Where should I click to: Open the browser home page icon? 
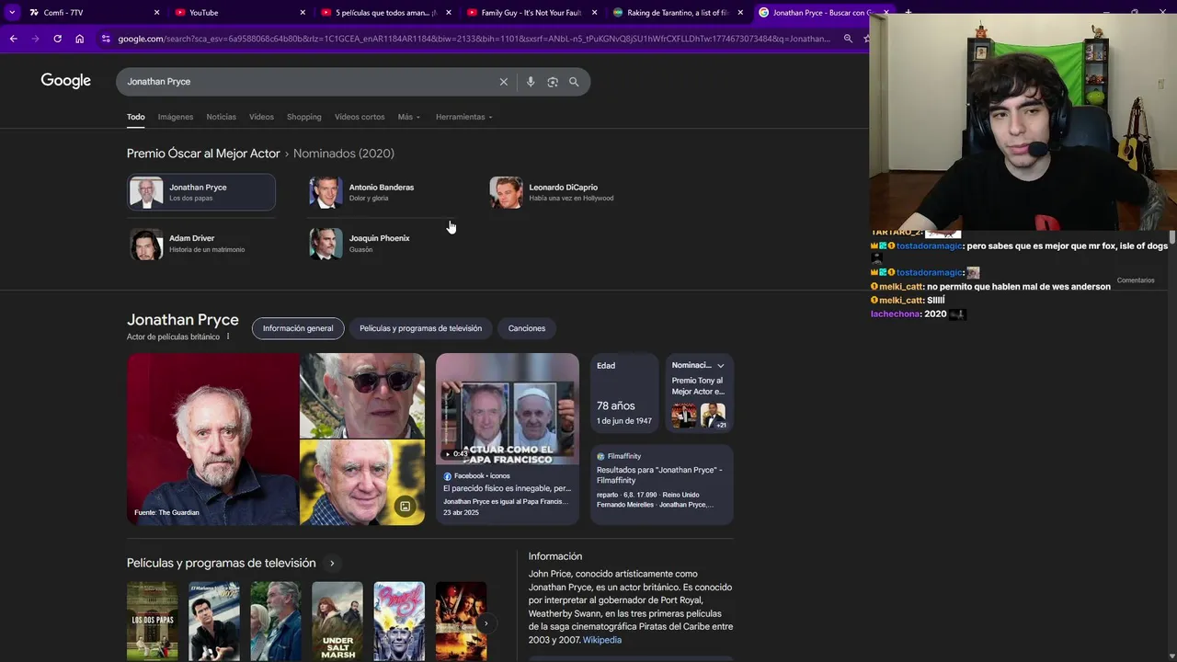pyautogui.click(x=80, y=39)
